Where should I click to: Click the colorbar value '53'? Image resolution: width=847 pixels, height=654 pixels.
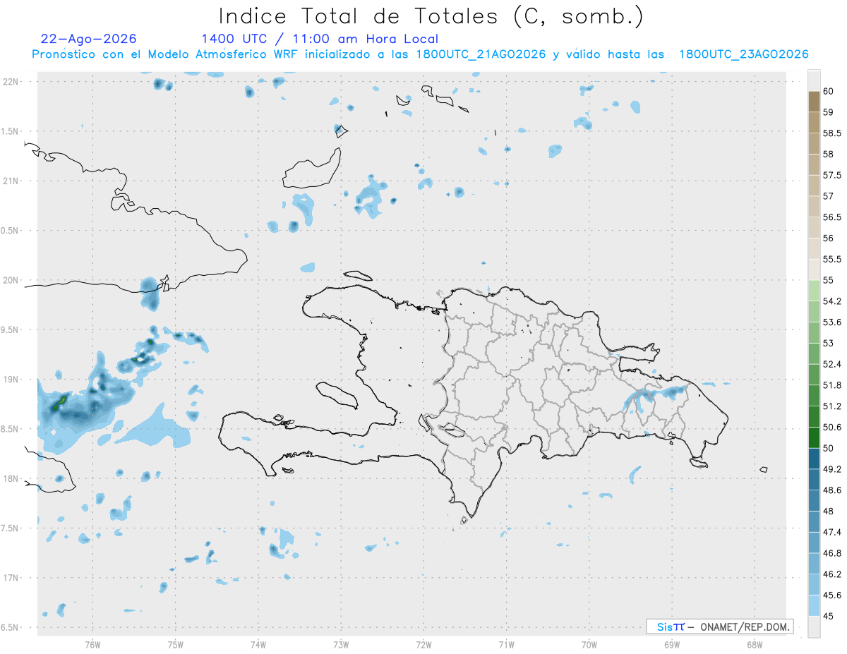pos(828,343)
